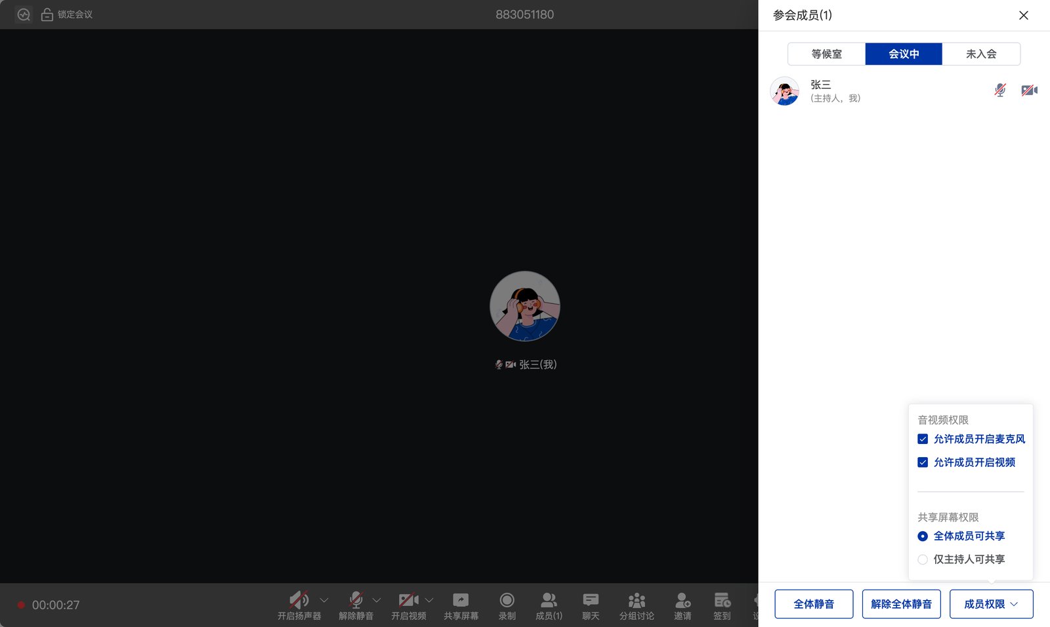Open the 聊天 chat icon

(591, 599)
